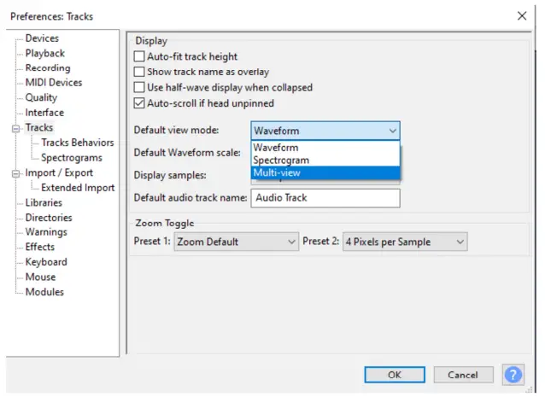
Task: Go to the Keyboard preferences section
Action: (46, 262)
